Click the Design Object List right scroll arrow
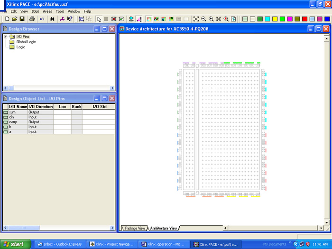332x249 pixels. 112,228
